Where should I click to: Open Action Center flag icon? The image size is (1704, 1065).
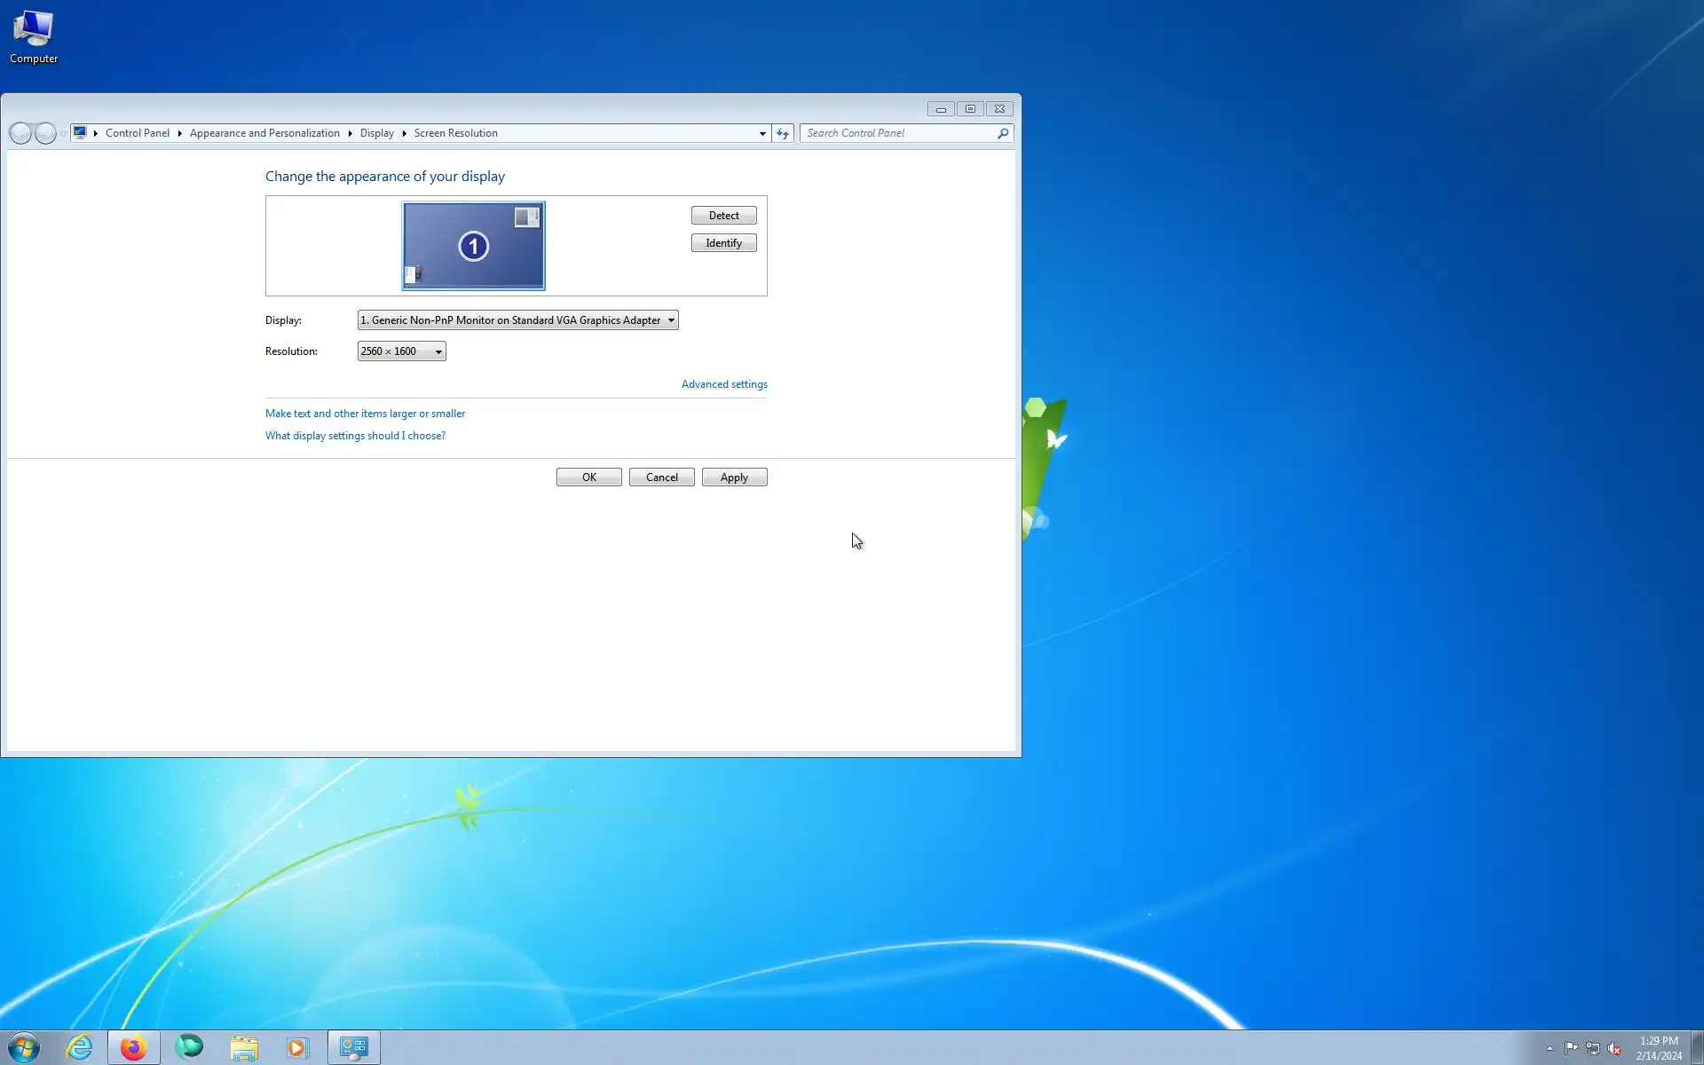1571,1048
